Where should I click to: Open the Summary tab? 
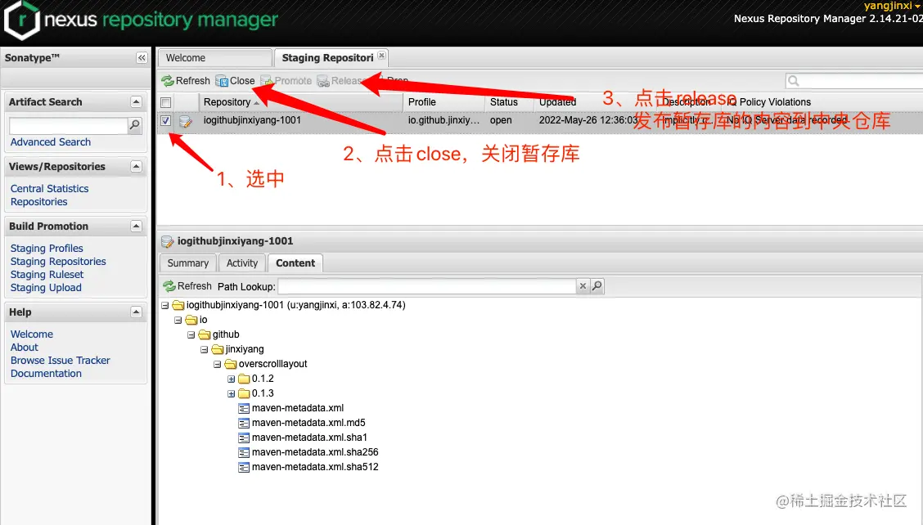pyautogui.click(x=187, y=263)
